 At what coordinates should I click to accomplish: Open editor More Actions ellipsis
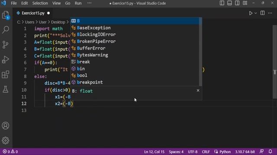[x=270, y=13]
